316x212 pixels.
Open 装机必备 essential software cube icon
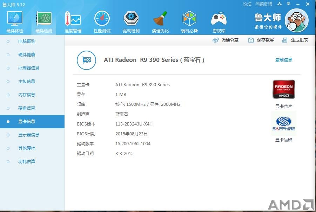point(189,22)
